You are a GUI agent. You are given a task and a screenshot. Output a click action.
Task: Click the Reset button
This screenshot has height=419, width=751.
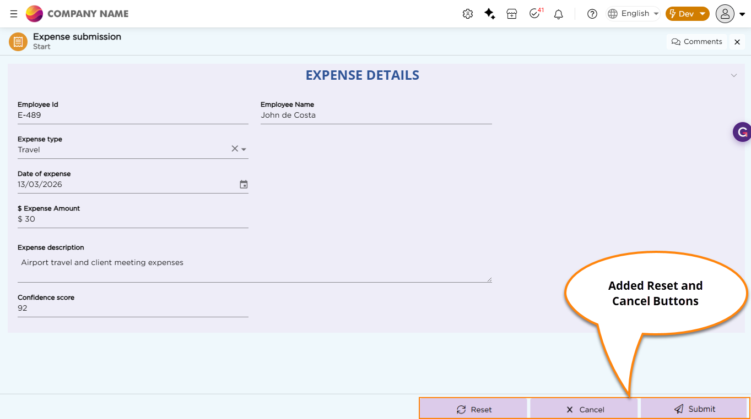pyautogui.click(x=474, y=409)
